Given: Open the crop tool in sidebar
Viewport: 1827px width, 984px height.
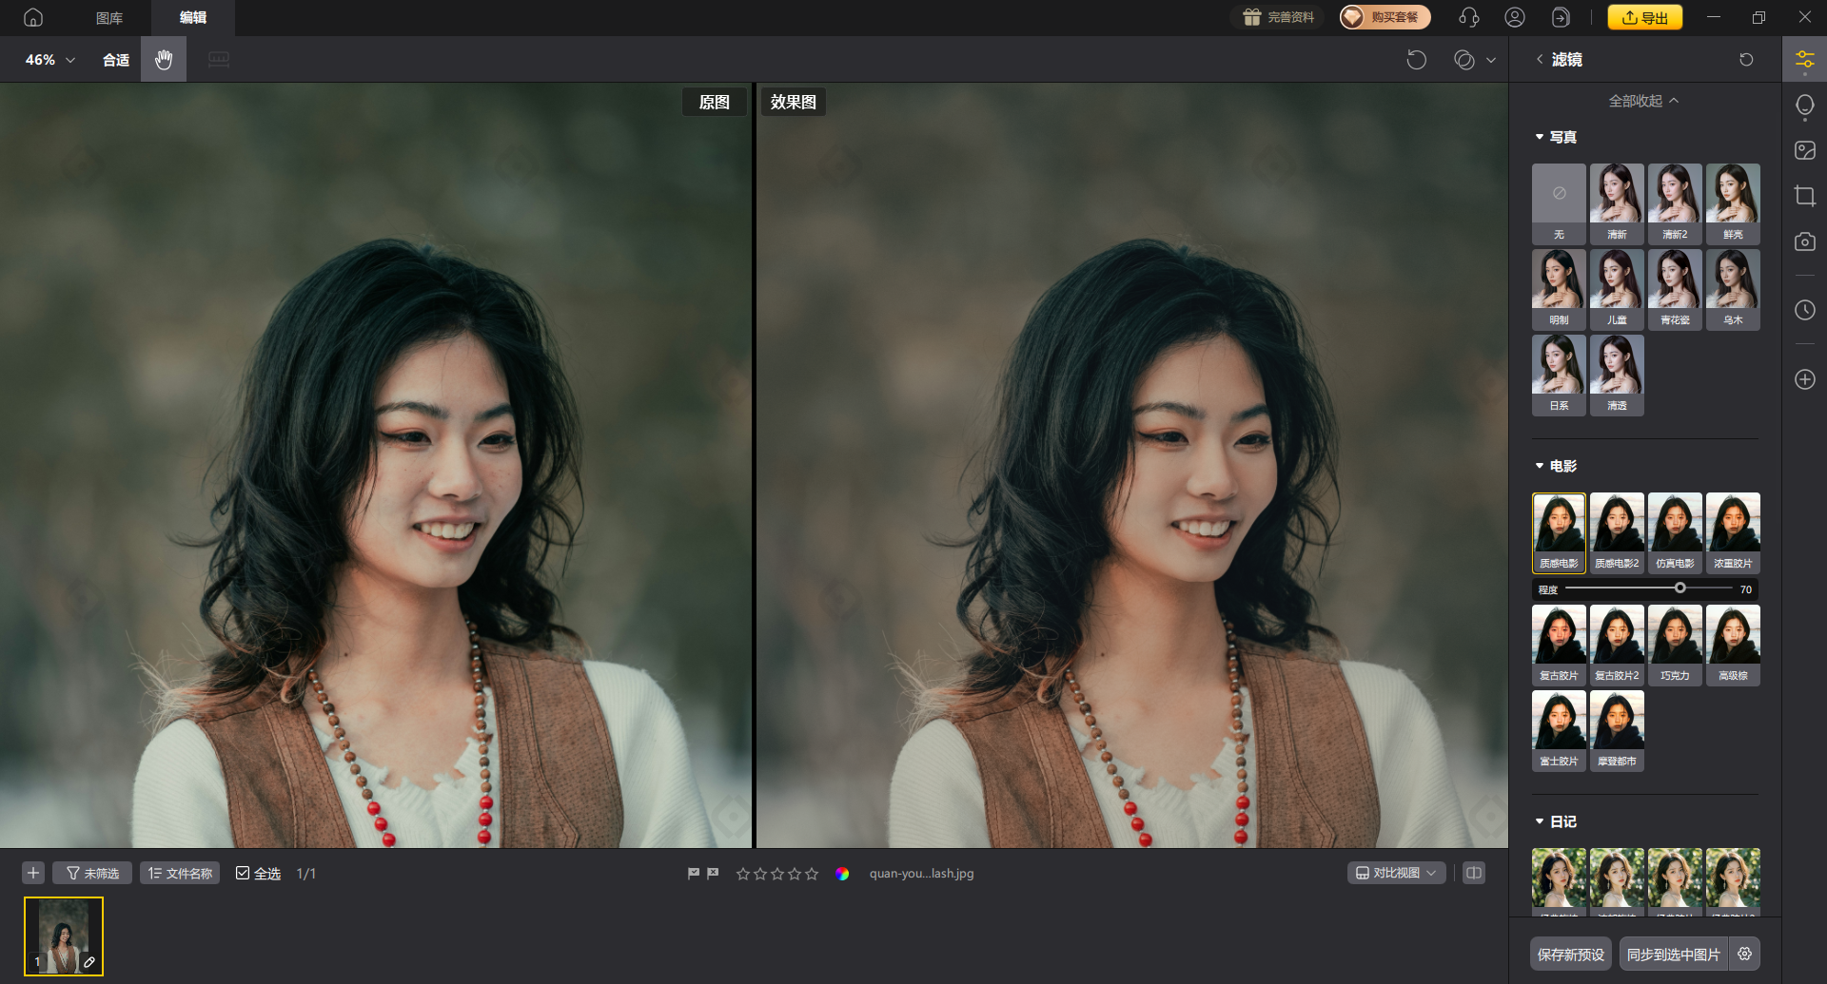Looking at the screenshot, I should (x=1804, y=196).
